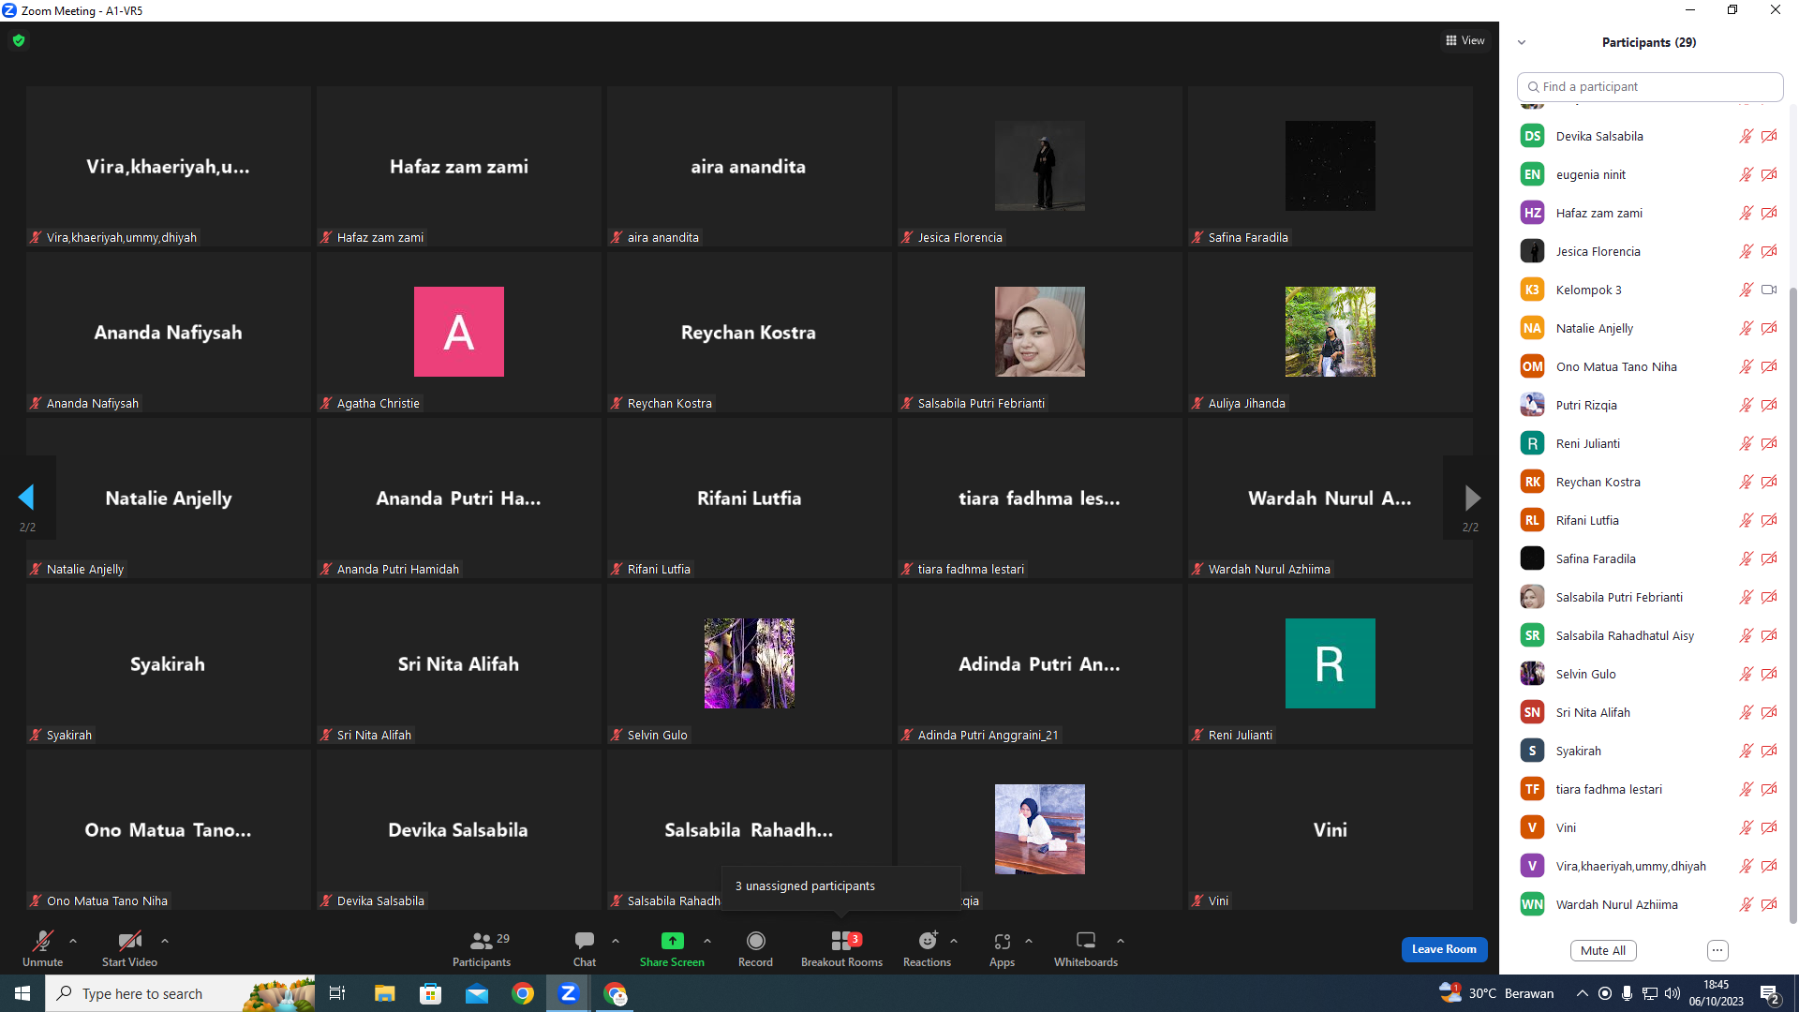Click the Task View taskbar icon
This screenshot has width=1799, height=1012.
tap(337, 993)
